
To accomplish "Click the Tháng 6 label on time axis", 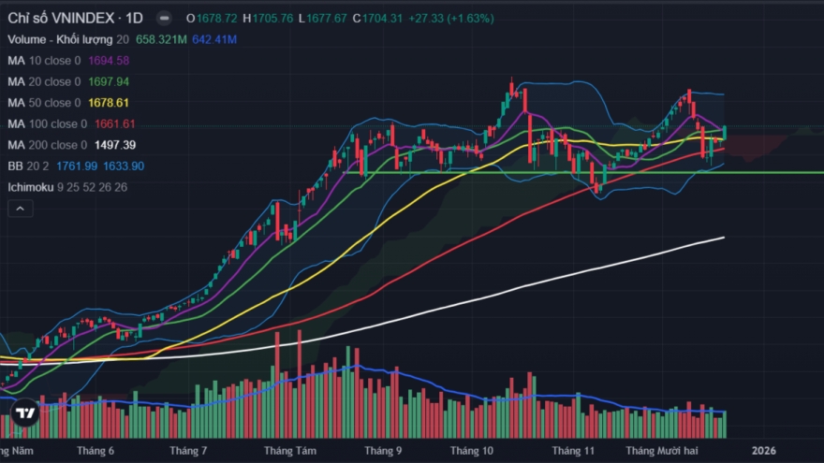I will (x=96, y=450).
